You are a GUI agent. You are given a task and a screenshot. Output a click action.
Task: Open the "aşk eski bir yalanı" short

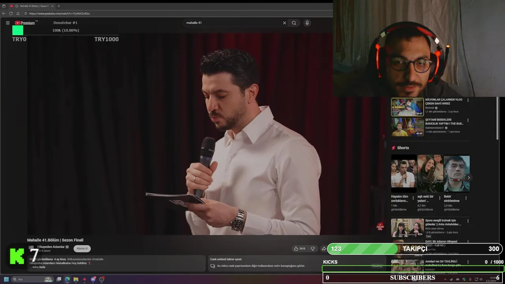pyautogui.click(x=430, y=174)
